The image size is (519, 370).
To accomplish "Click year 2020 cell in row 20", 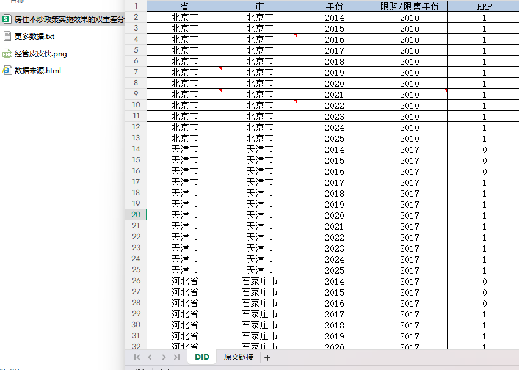I will coord(335,215).
